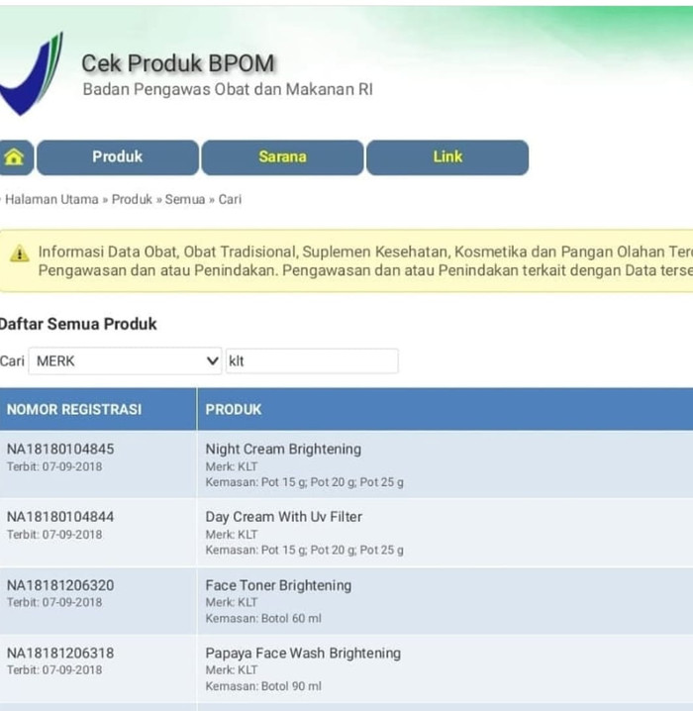Select registration number NA18180104845

pos(60,449)
